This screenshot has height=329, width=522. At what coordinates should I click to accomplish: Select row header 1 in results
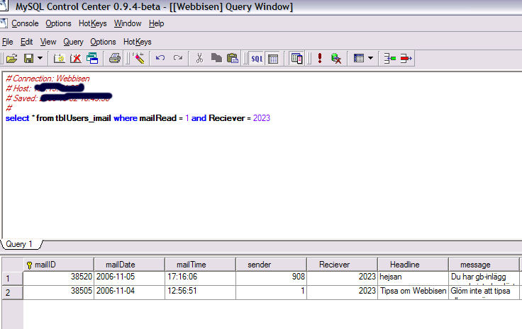click(12, 279)
